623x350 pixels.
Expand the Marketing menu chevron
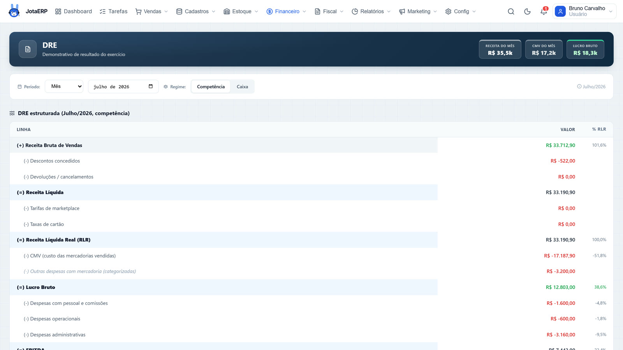[435, 12]
